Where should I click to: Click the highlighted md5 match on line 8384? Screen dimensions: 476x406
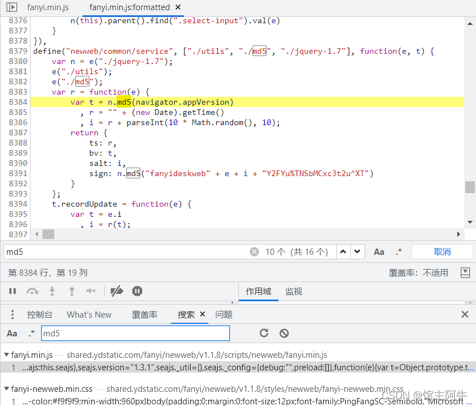[124, 102]
